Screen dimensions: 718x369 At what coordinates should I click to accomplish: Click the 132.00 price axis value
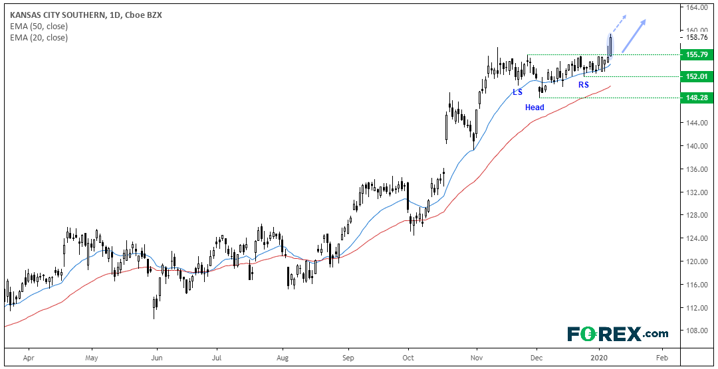tap(697, 192)
